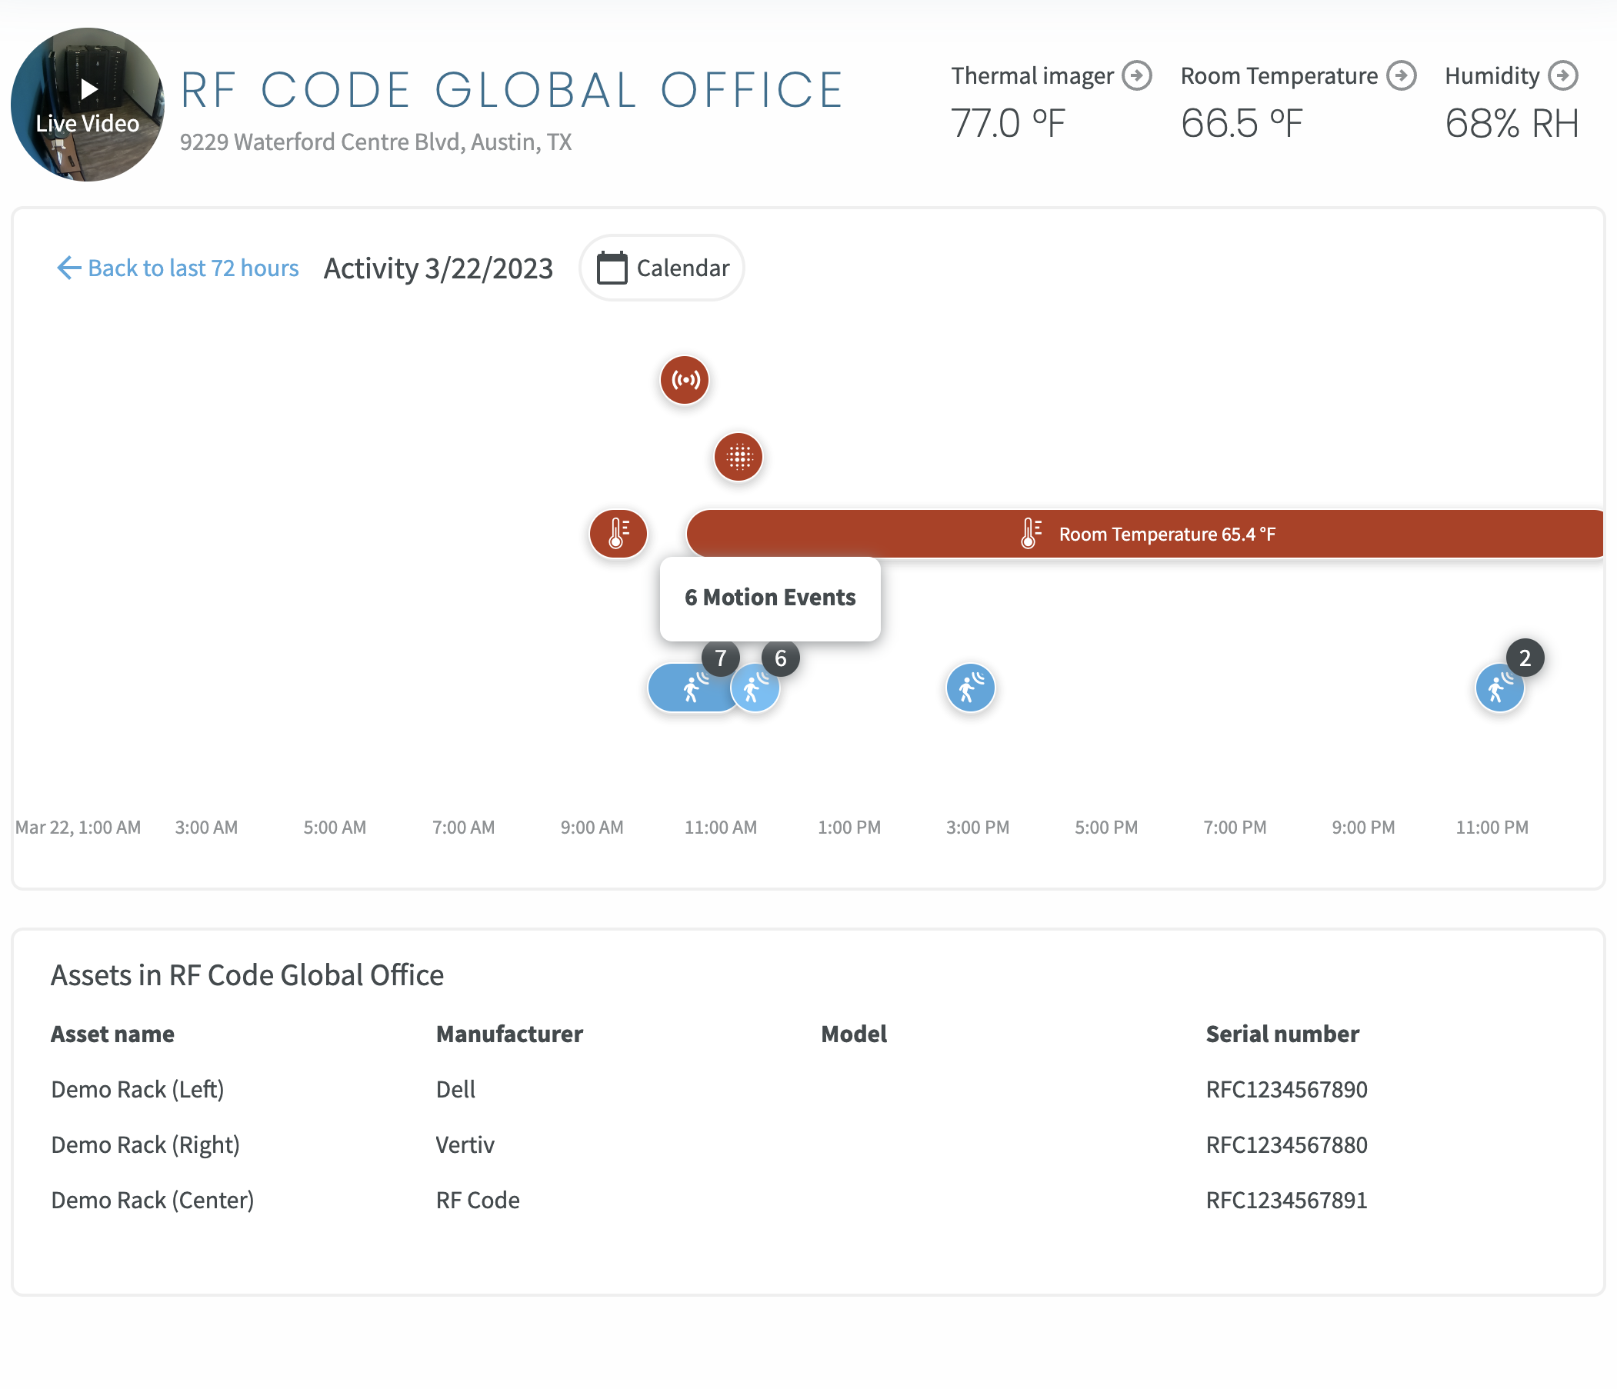Screen dimensions: 1617x1389
Task: Open Thermal imager details arrow
Action: pos(1136,75)
